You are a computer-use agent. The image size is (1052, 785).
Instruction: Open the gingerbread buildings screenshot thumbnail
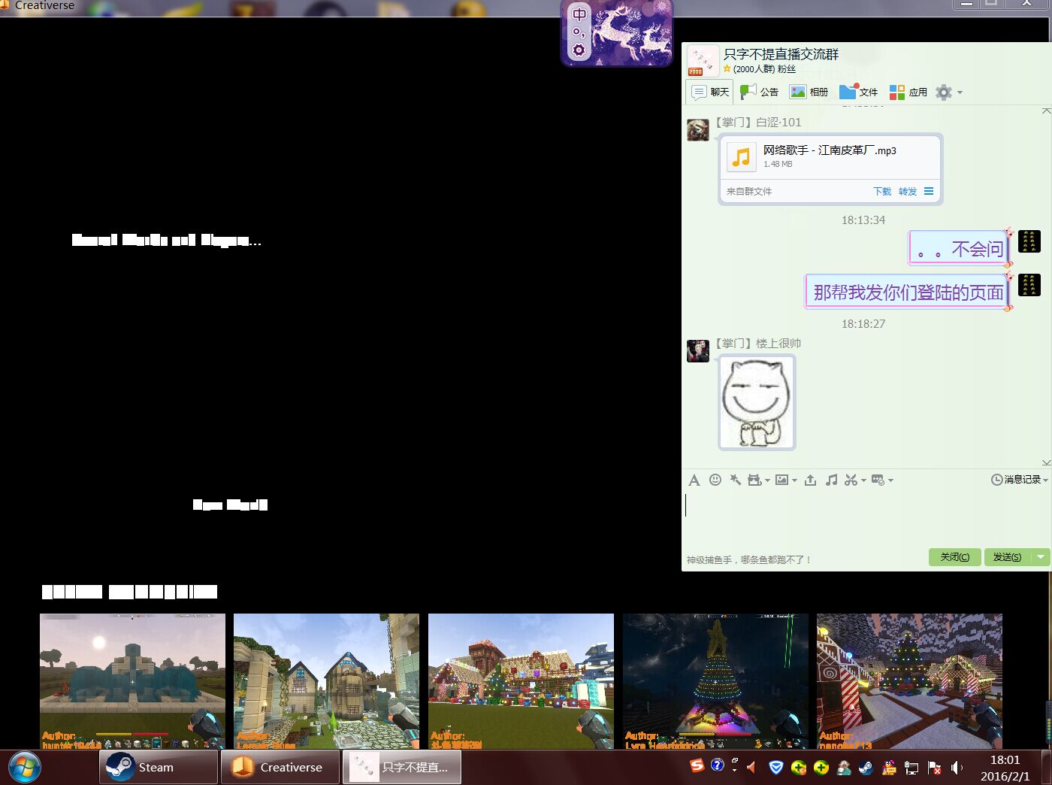pyautogui.click(x=521, y=681)
